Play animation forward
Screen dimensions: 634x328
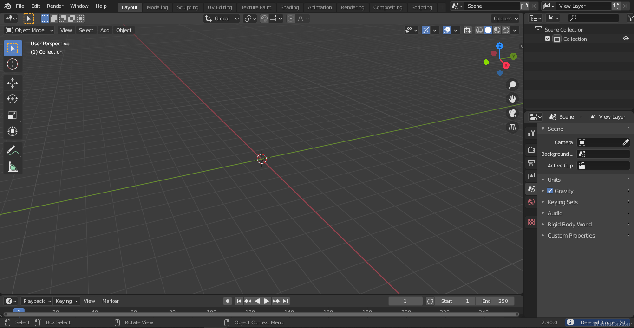(267, 301)
